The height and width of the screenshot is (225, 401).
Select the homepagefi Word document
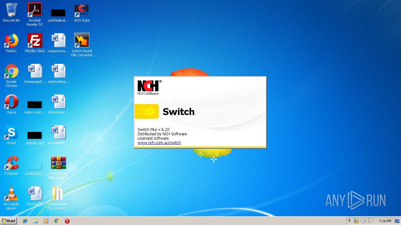click(x=35, y=74)
